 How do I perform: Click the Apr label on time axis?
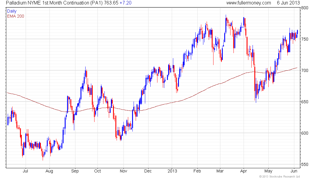click(244, 171)
